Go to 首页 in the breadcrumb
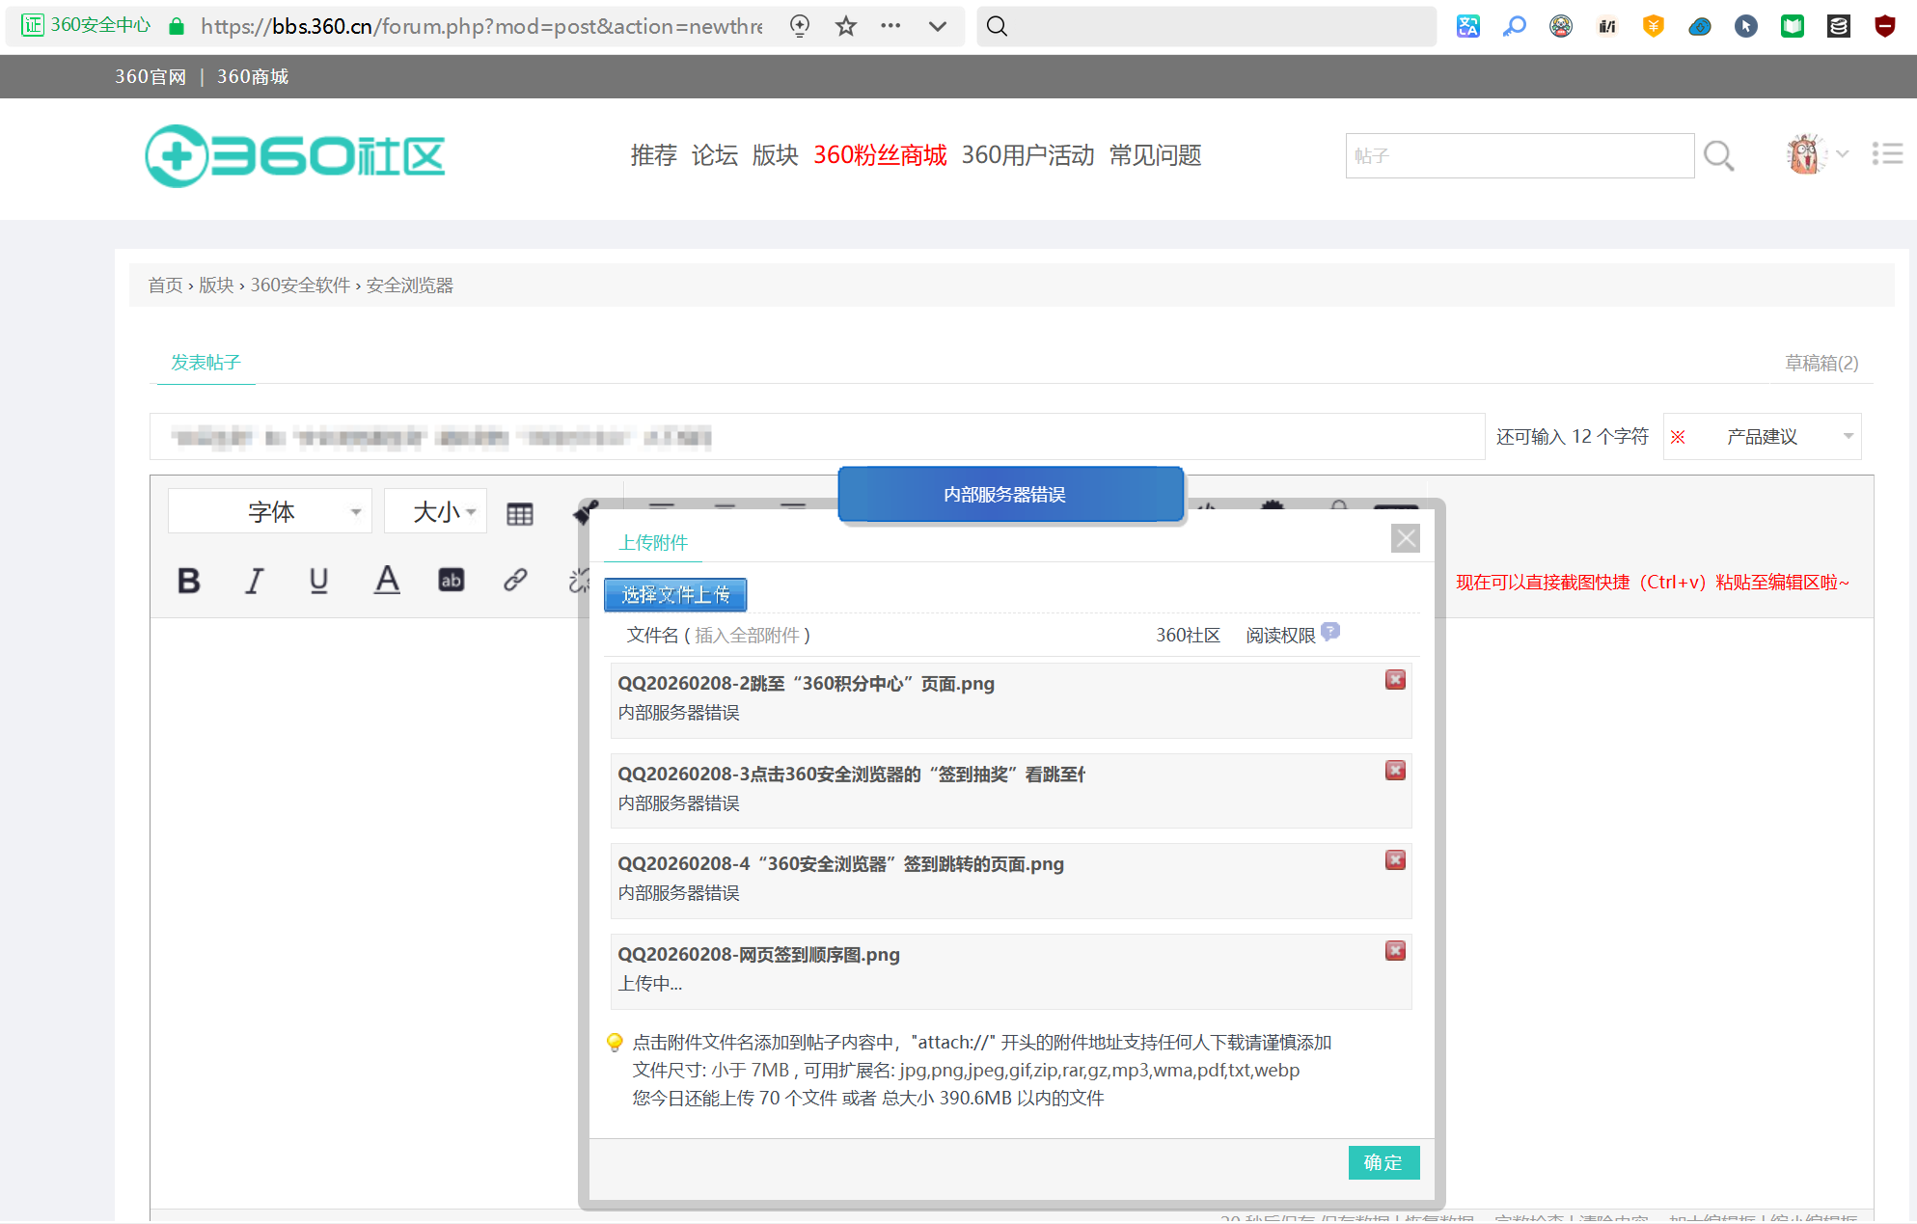Screen dimensions: 1917x1224 (x=165, y=286)
